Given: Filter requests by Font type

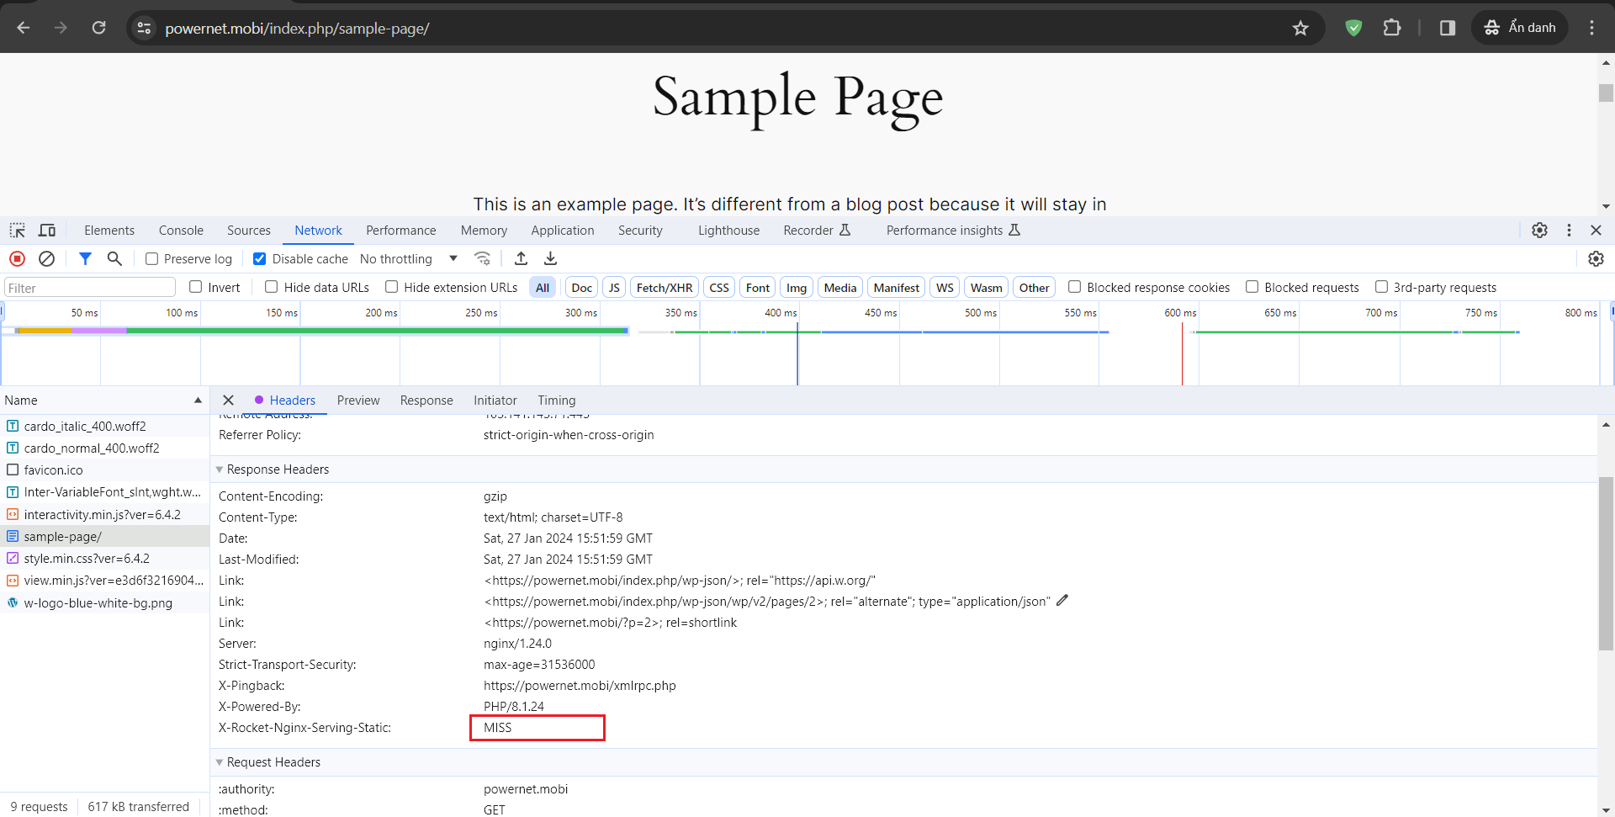Looking at the screenshot, I should tap(758, 288).
